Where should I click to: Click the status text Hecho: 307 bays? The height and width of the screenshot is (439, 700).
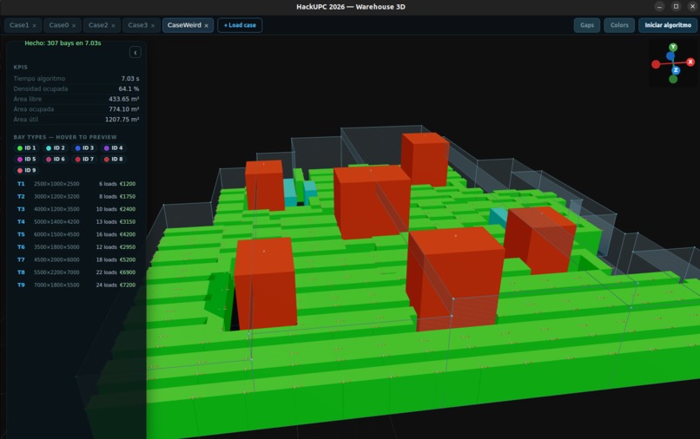click(x=63, y=43)
